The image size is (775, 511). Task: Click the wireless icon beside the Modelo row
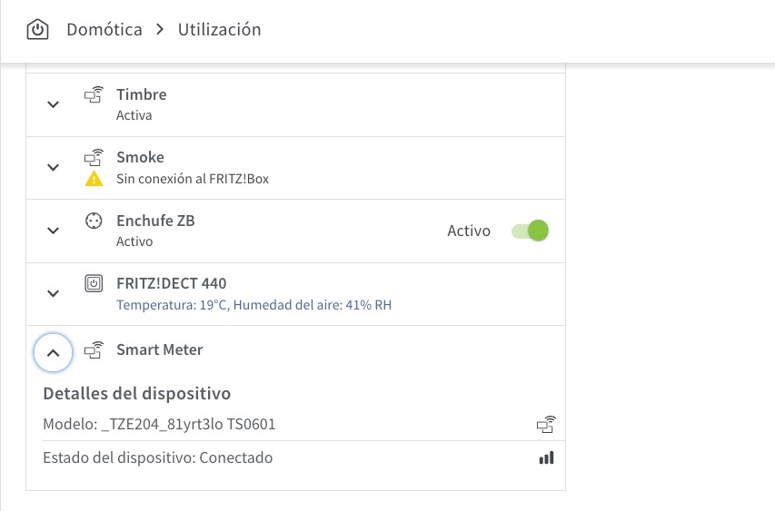click(546, 425)
